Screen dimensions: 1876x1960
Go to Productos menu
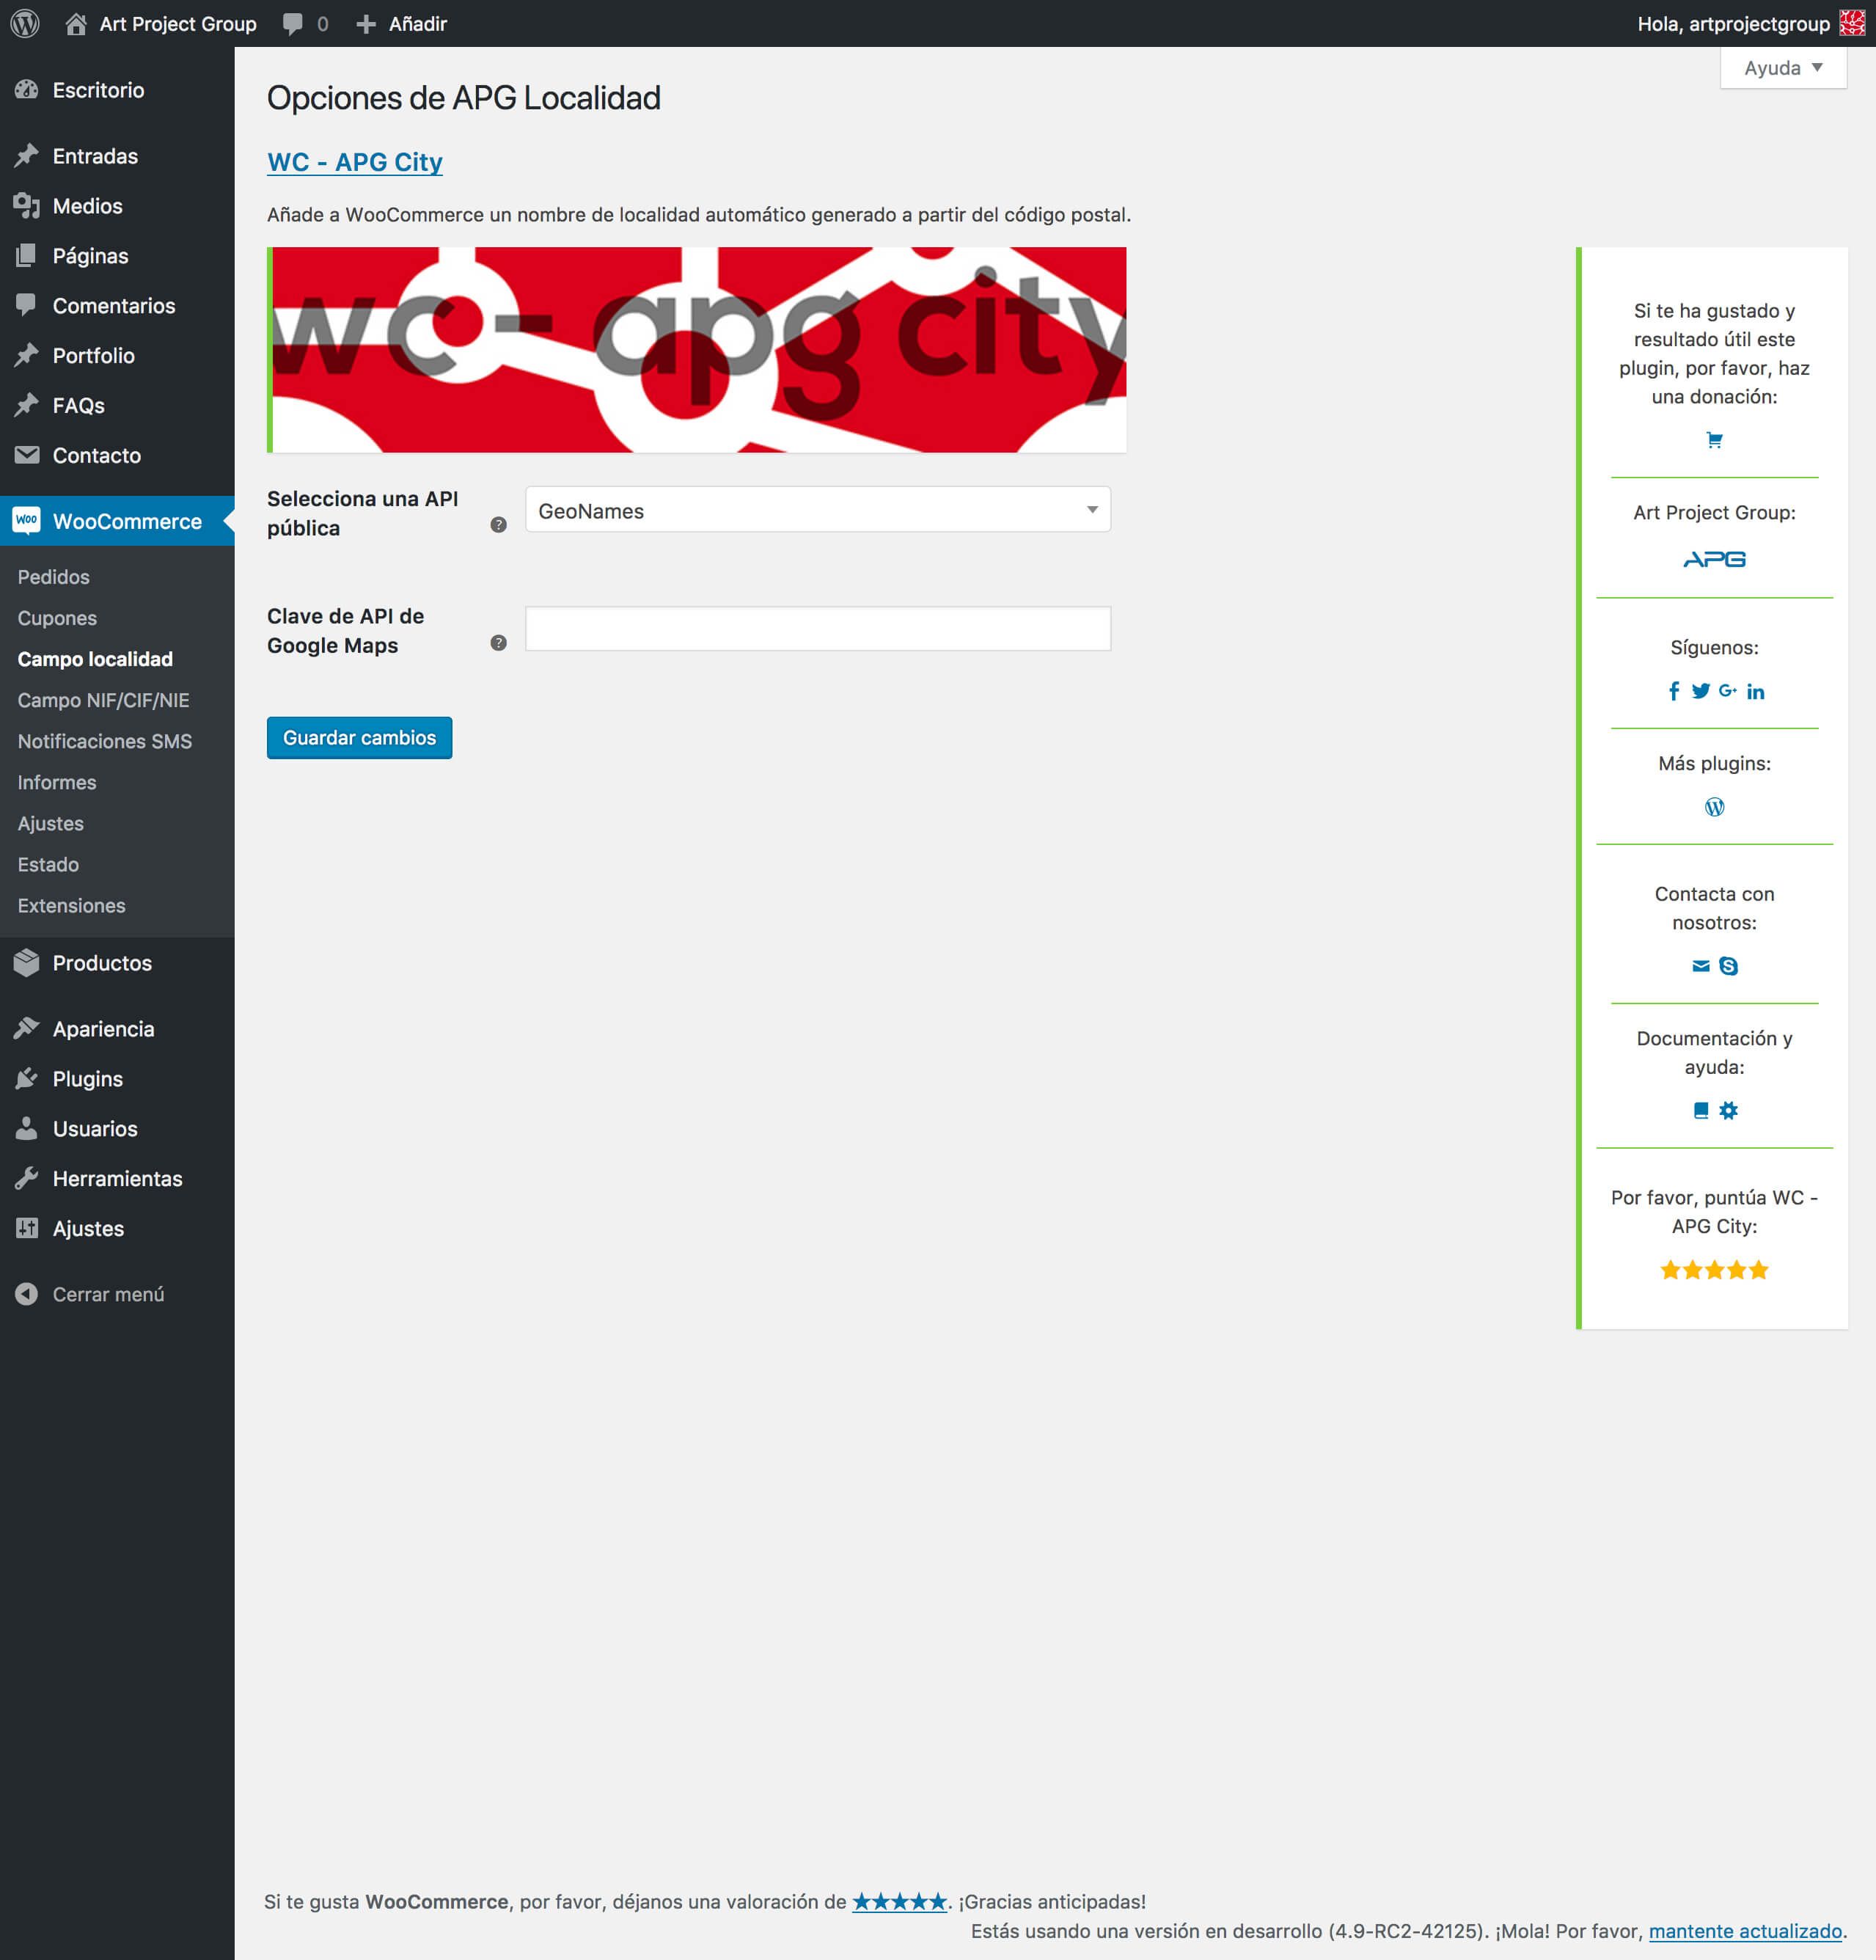(x=101, y=963)
